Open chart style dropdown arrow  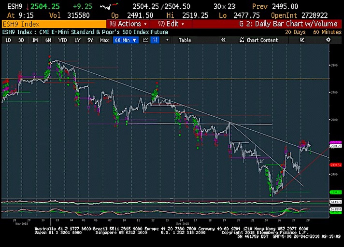click(167, 40)
